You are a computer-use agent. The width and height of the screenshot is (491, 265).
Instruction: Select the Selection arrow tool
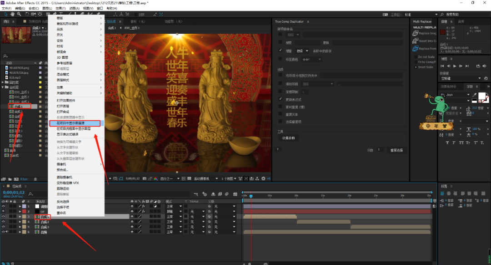click(6, 14)
